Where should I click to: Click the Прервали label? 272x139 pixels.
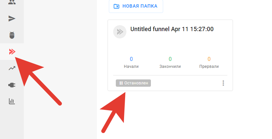[209, 67]
